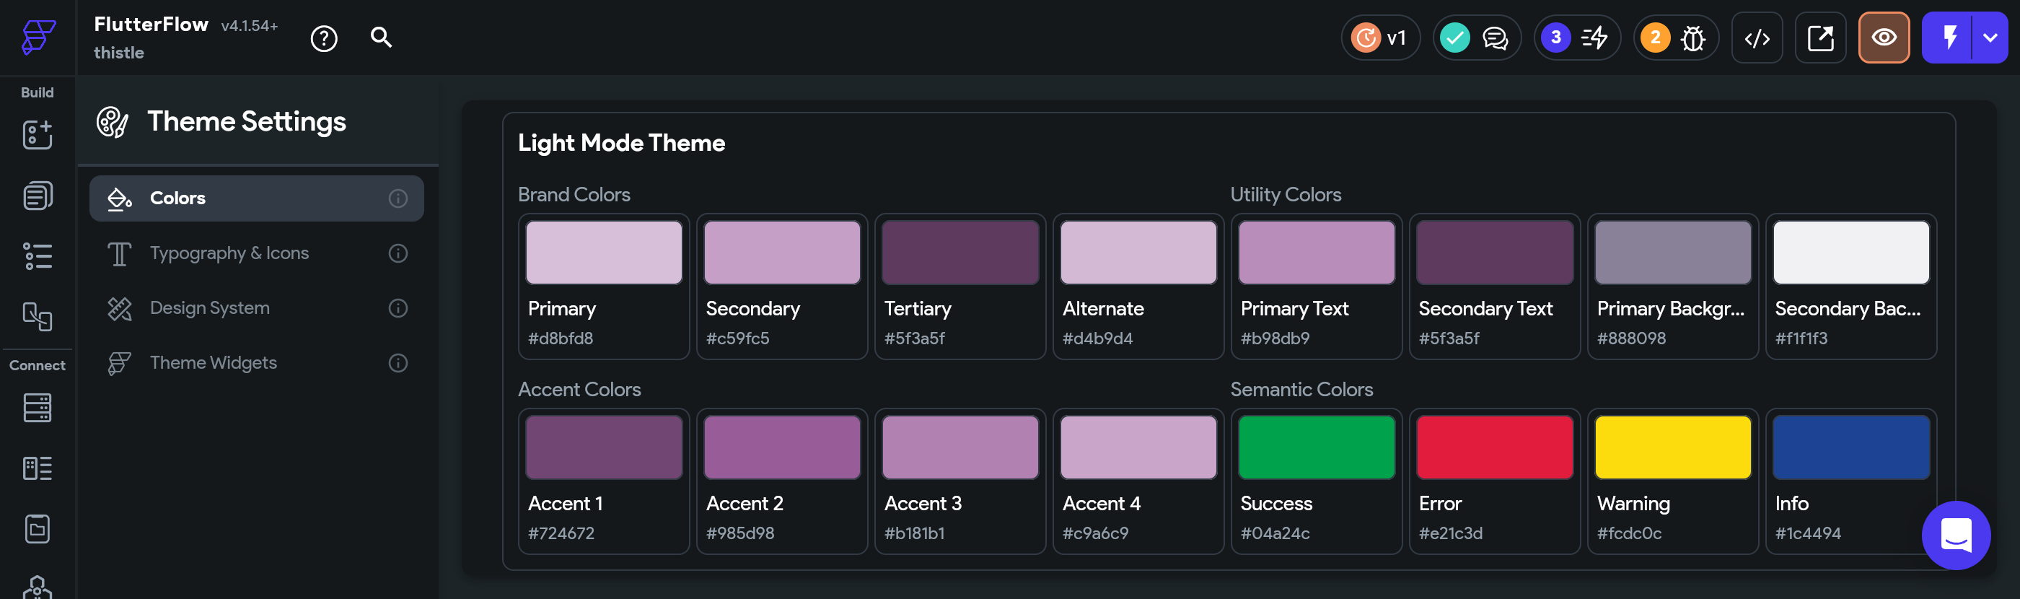Screen dimensions: 2020x599
Task: Pick the Primary Background color swatch
Action: point(1672,253)
